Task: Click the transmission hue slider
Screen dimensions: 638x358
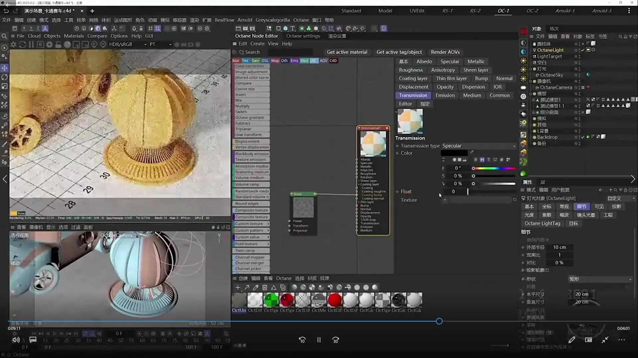Action: [494, 168]
